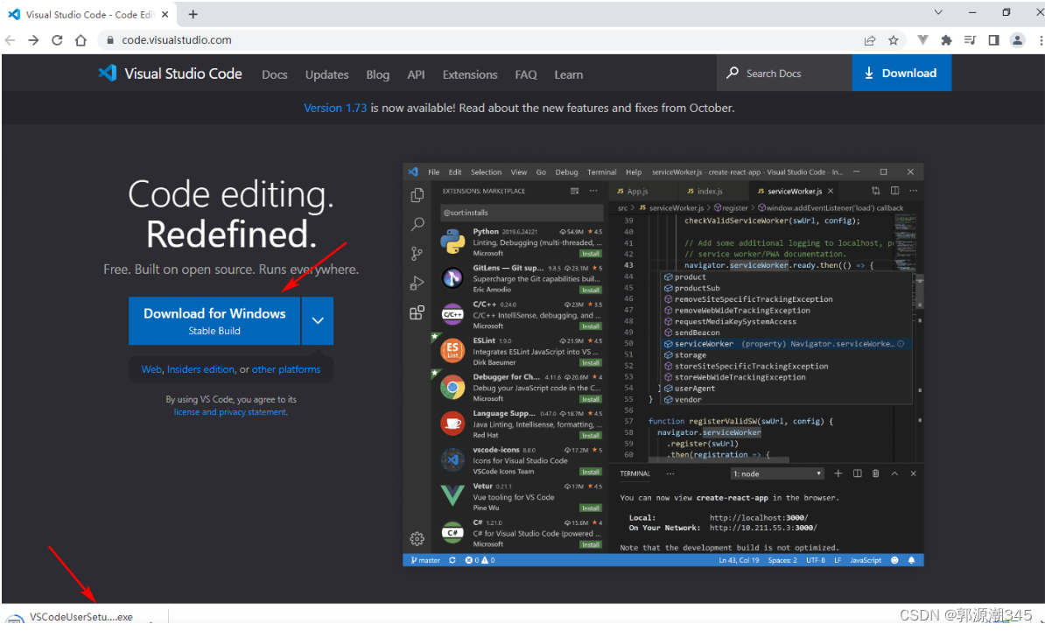
Task: Open the share page icon in address bar
Action: click(870, 40)
